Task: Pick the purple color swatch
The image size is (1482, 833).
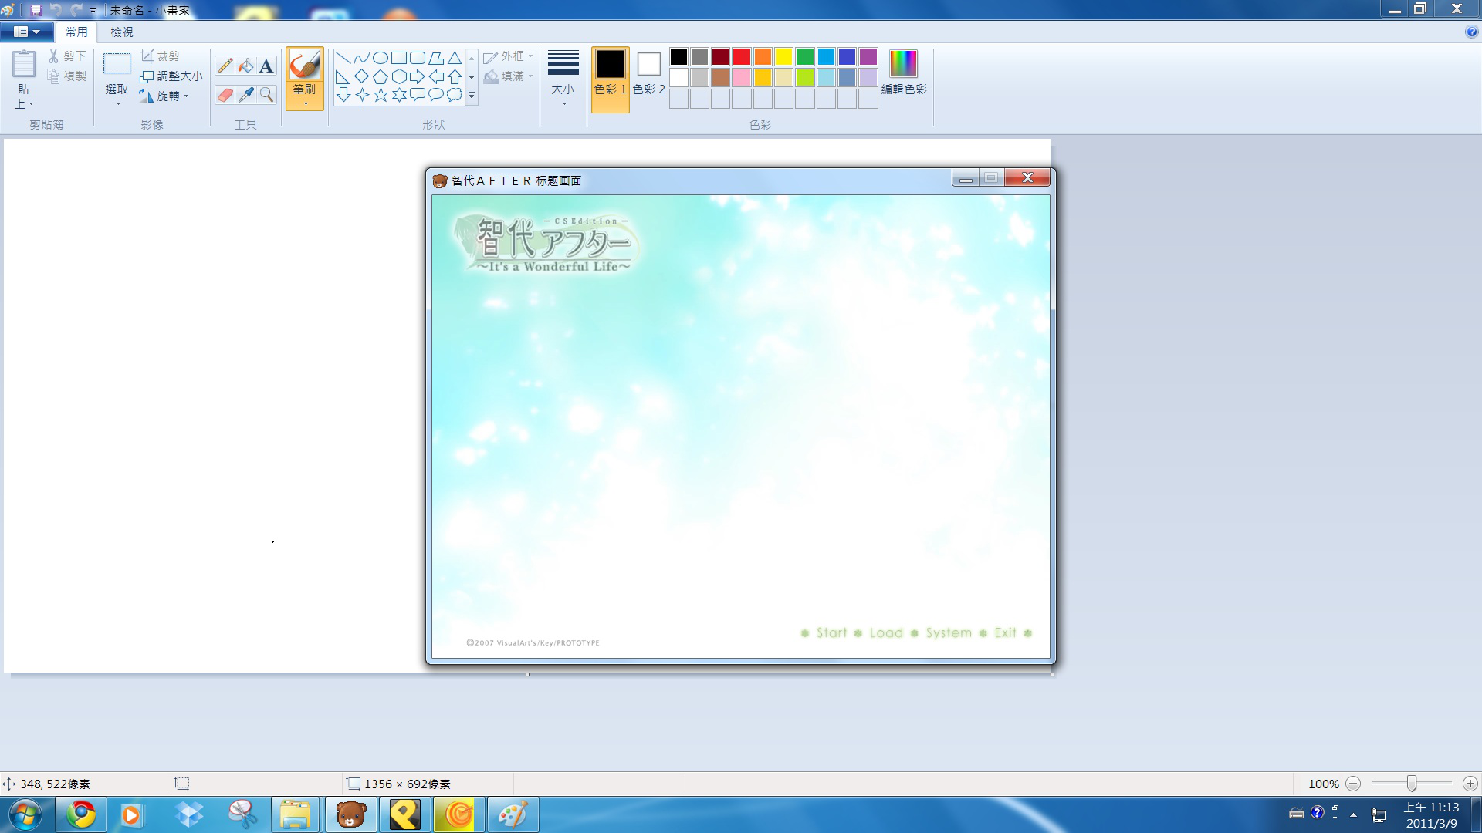Action: coord(868,56)
